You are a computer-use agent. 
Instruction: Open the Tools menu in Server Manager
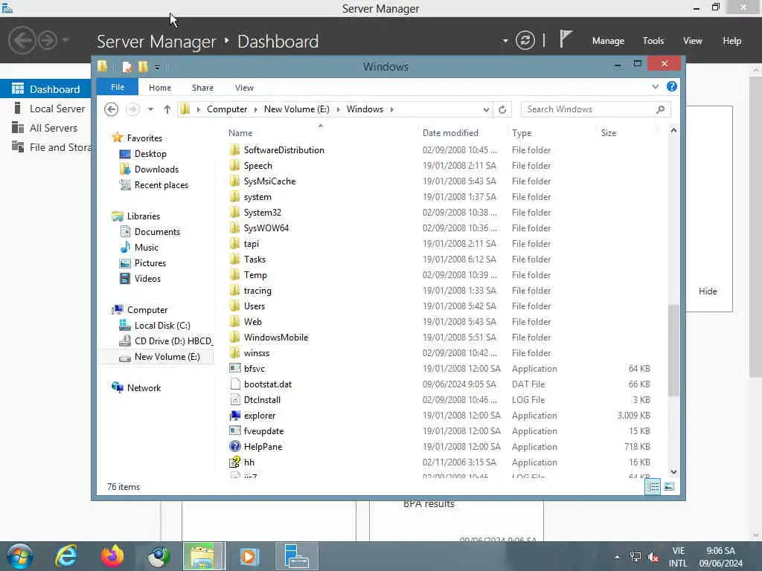[653, 41]
